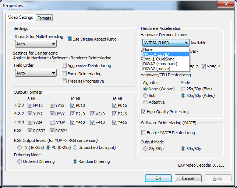Toggle RGB32 output format

[x=30, y=131]
